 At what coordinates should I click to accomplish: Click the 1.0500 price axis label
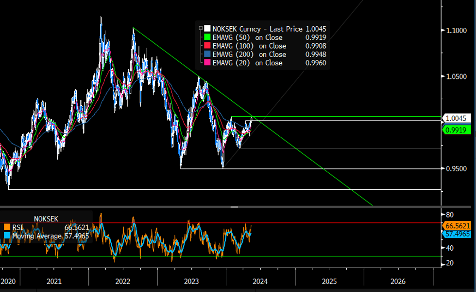(x=456, y=77)
